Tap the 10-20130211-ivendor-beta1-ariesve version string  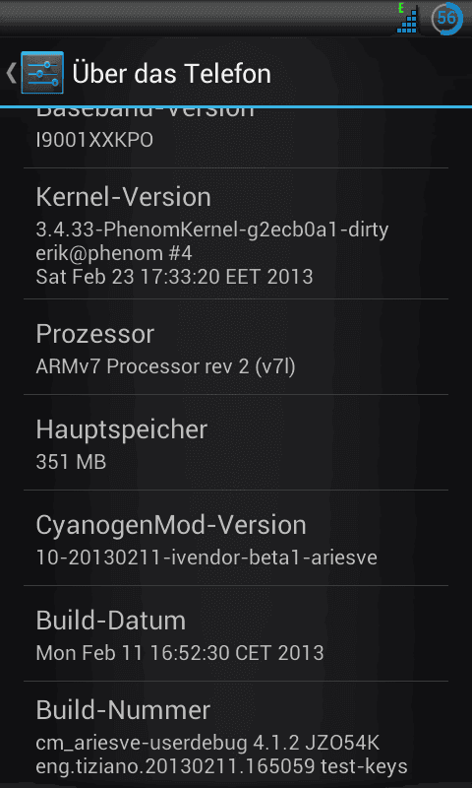coord(206,558)
